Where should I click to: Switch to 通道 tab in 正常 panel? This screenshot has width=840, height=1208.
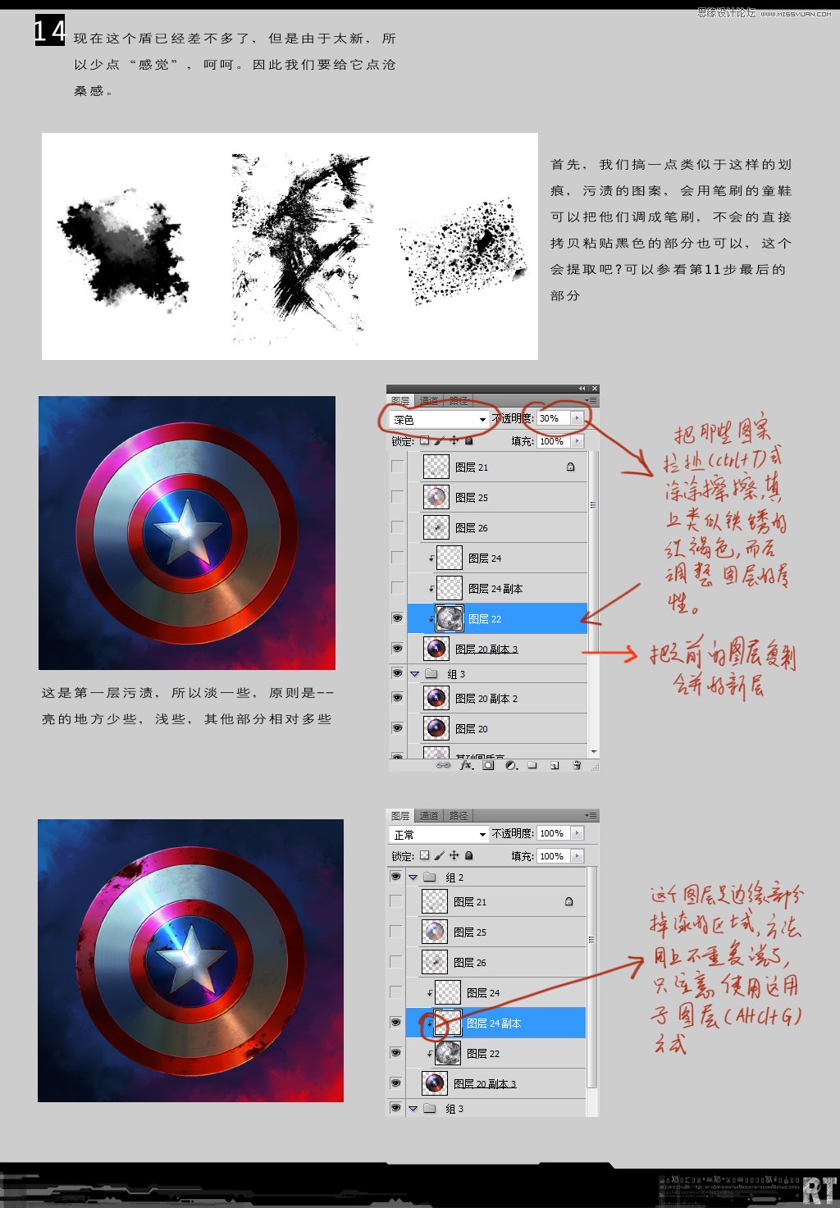point(429,816)
